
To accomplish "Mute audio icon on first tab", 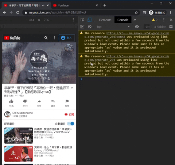I will [43, 5].
